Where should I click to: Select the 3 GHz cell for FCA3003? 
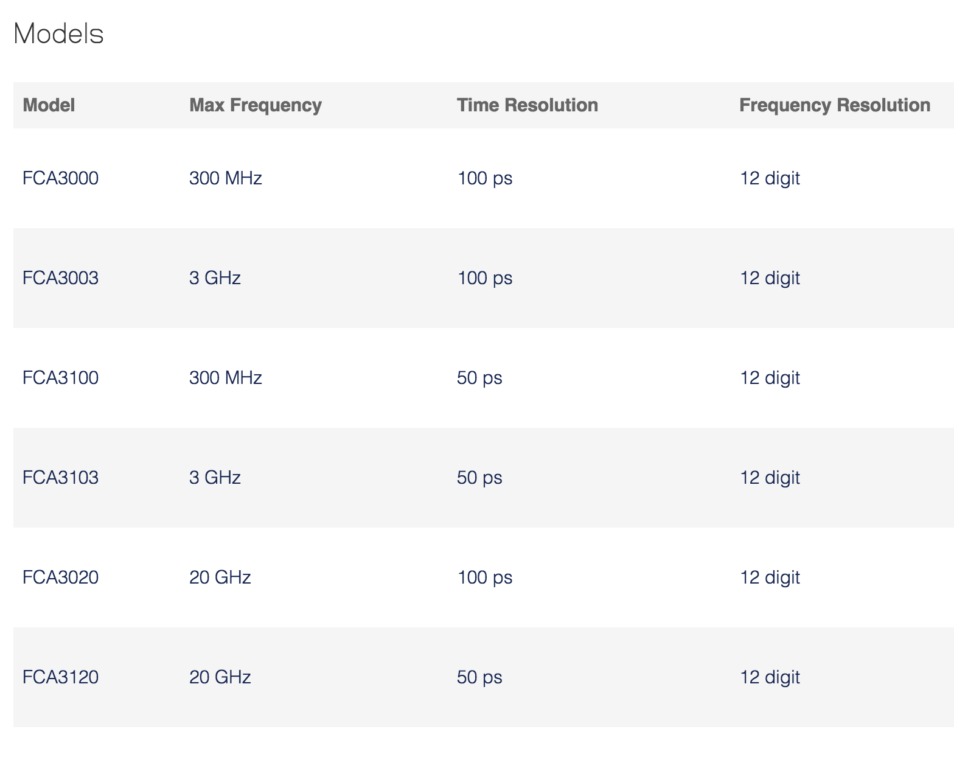(x=215, y=278)
